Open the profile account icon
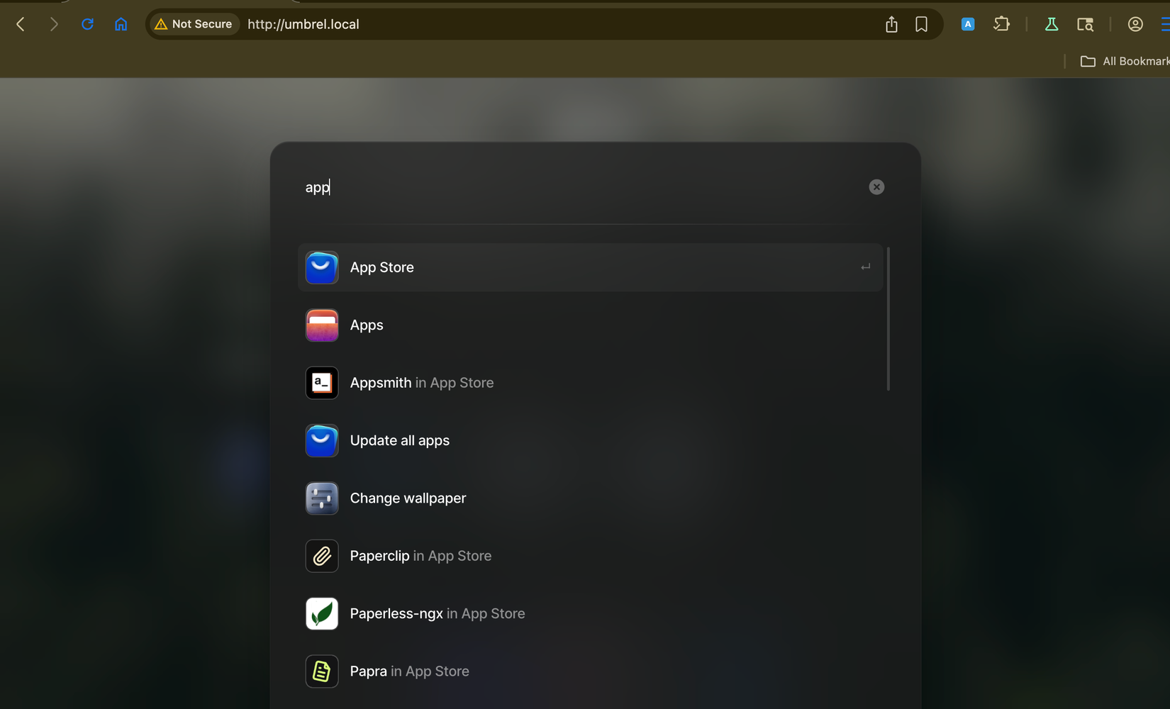This screenshot has height=709, width=1170. tap(1135, 24)
